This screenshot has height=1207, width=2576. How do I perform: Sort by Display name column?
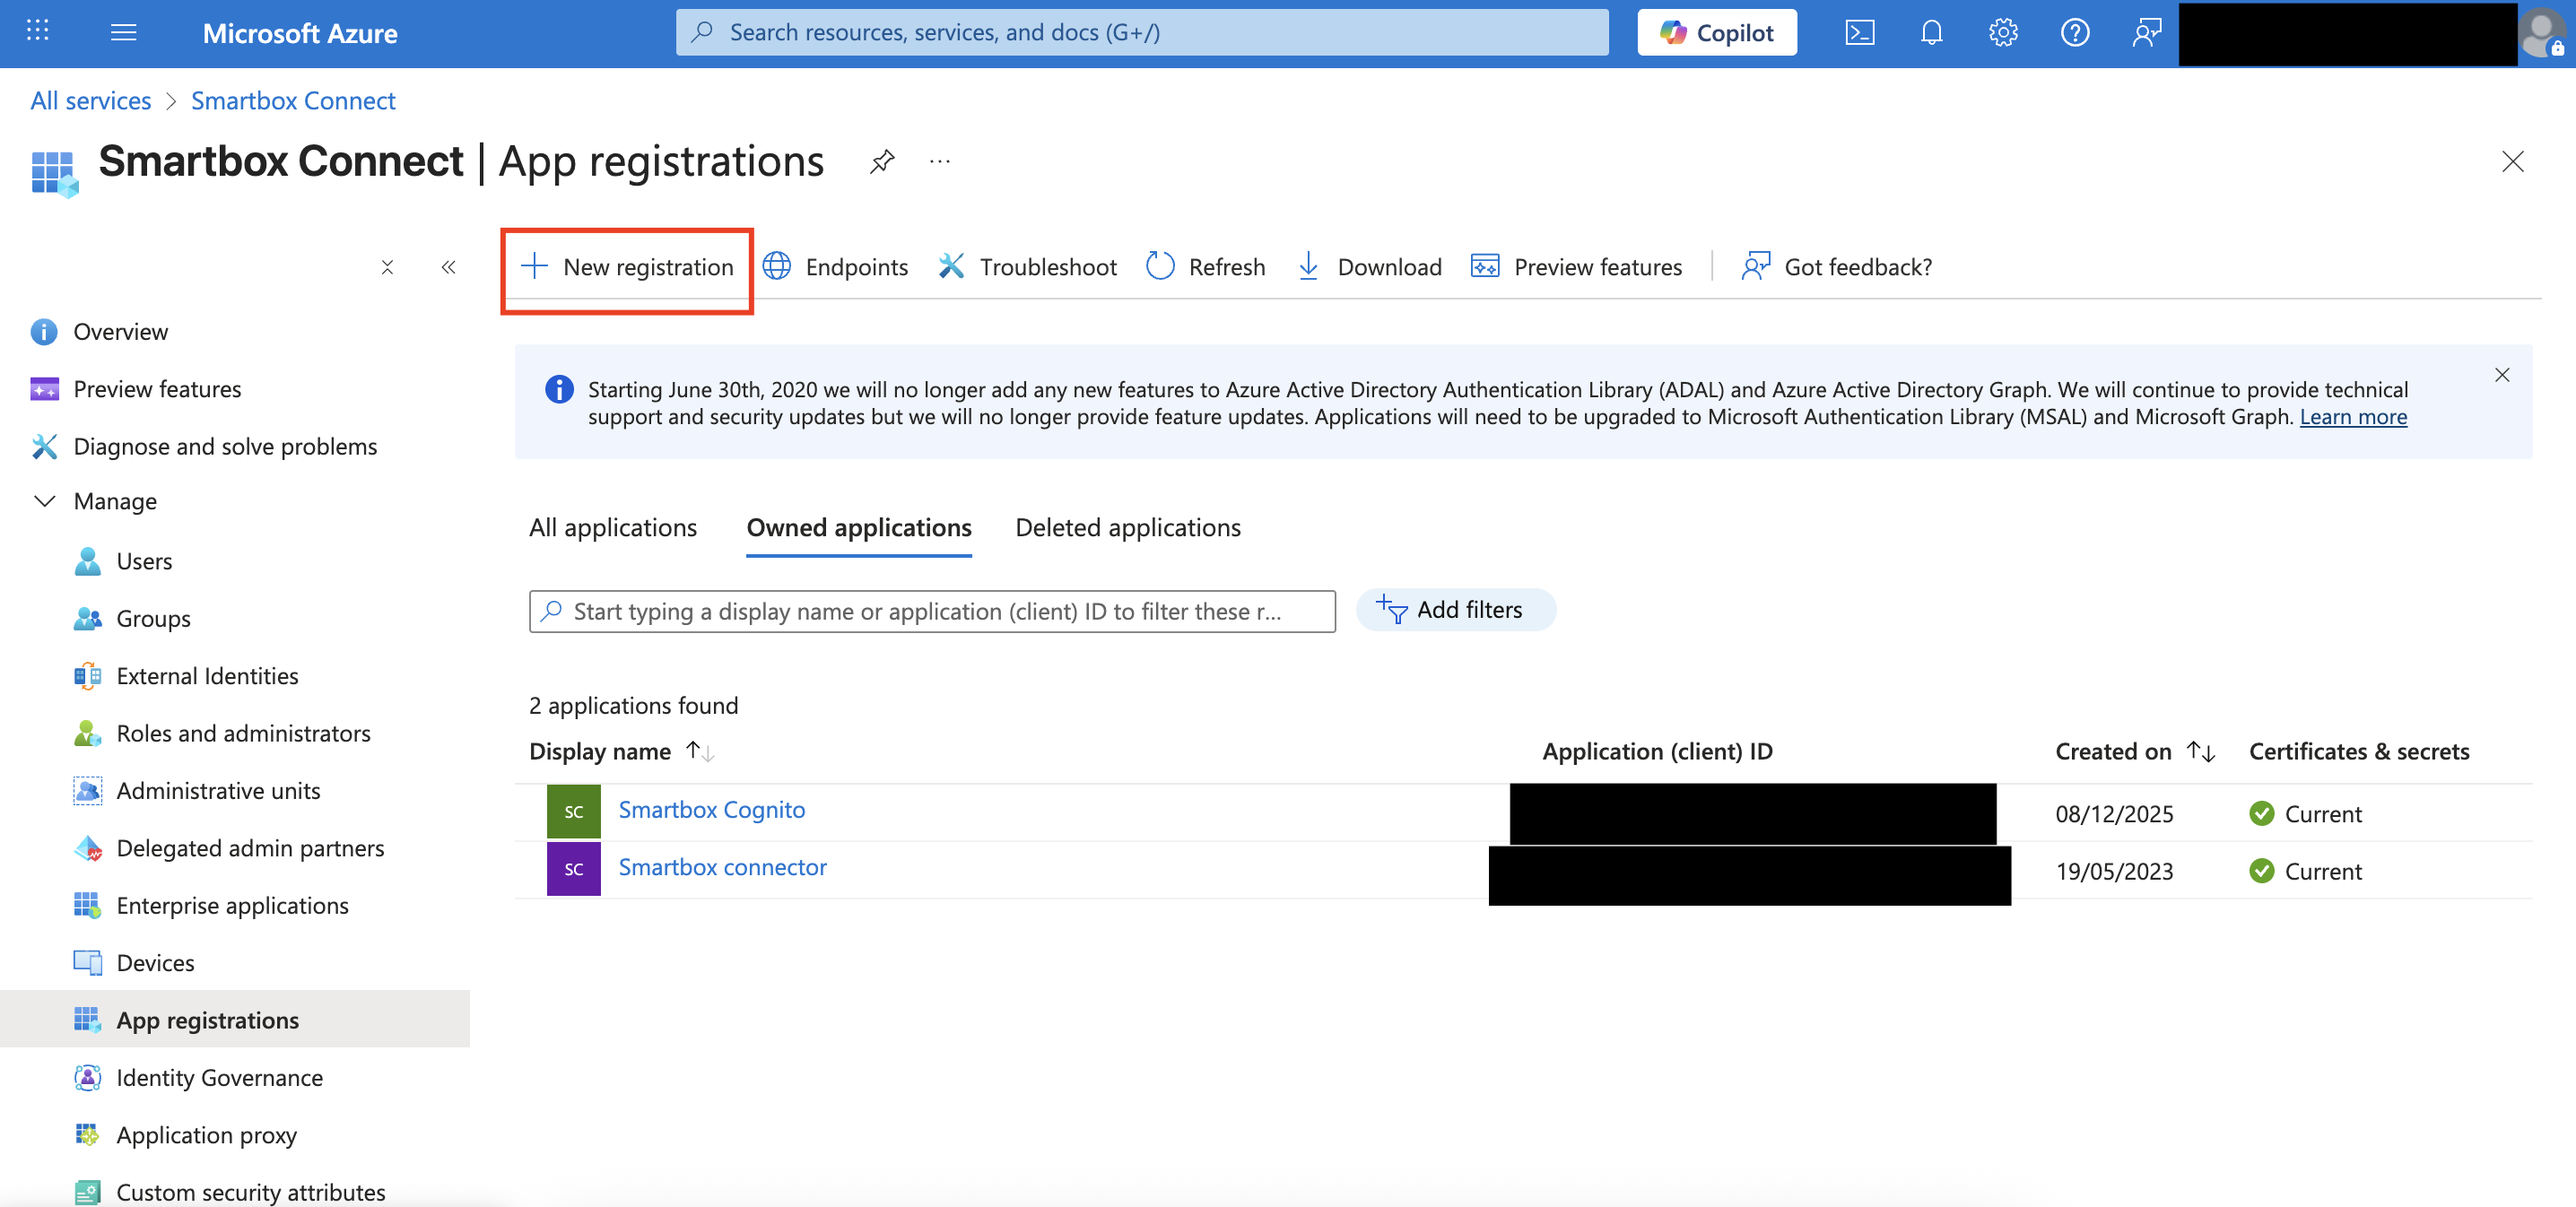(620, 751)
